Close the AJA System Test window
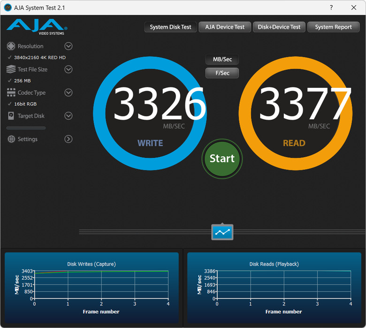The width and height of the screenshot is (366, 328). click(x=354, y=8)
